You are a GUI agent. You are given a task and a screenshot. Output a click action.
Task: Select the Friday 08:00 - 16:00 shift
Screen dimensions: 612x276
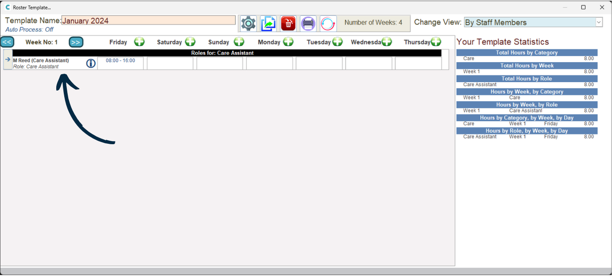pos(121,61)
